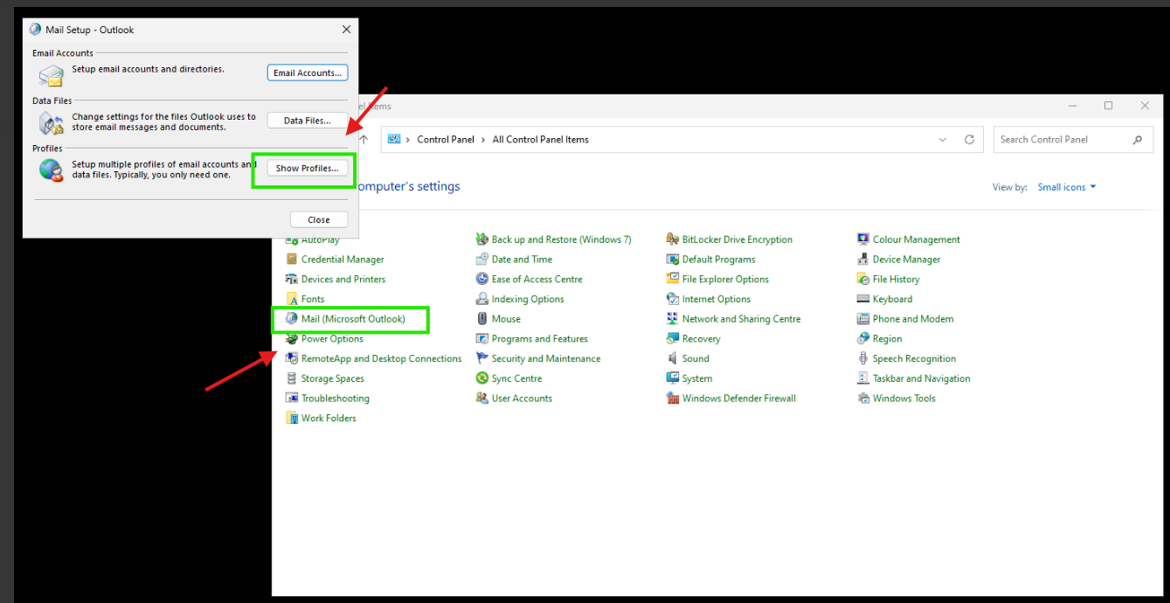Open File History link
Image resolution: width=1170 pixels, height=603 pixels.
(x=896, y=280)
